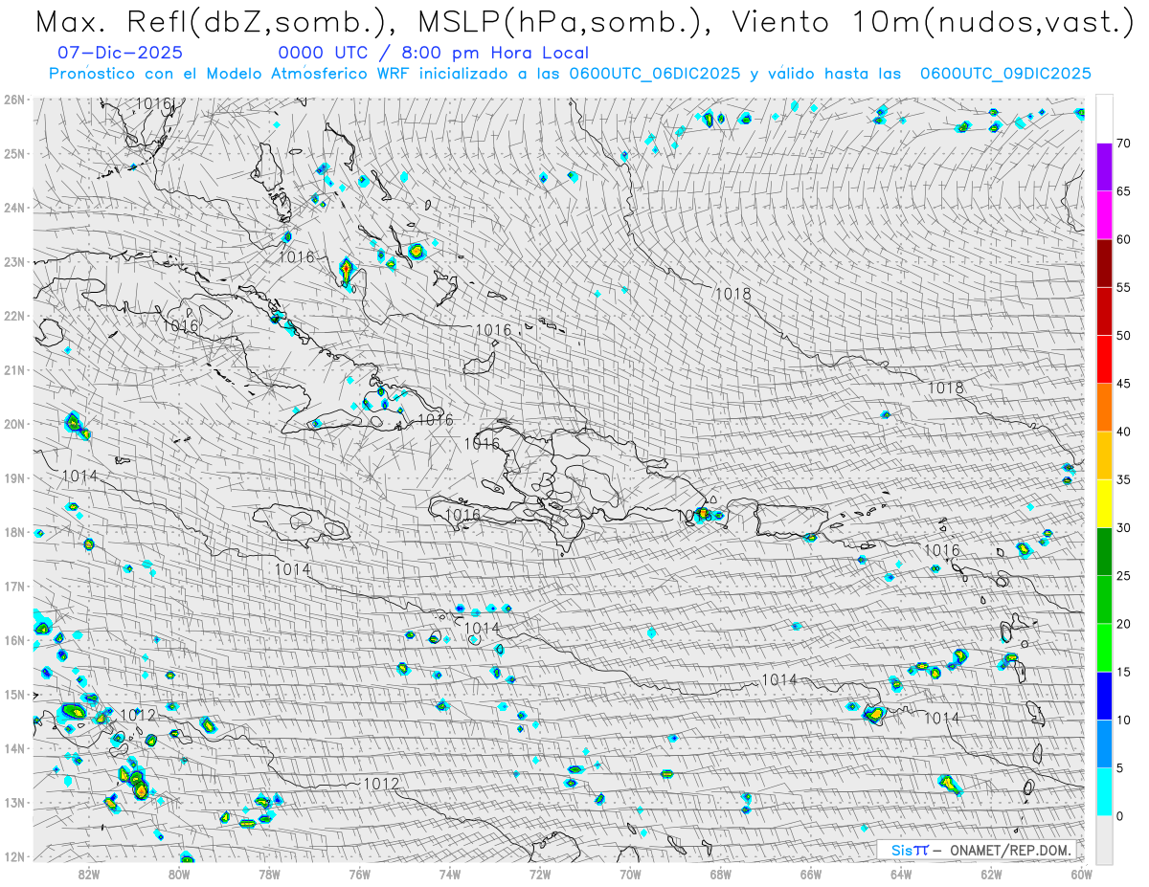Click the '60' value on the colorbar
Viewport: 1149px width, 887px height.
1123,239
